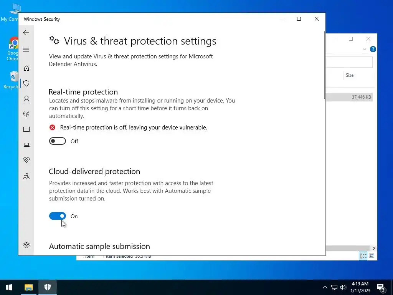Click the Windows Security vertical scrollbar

click(x=324, y=65)
